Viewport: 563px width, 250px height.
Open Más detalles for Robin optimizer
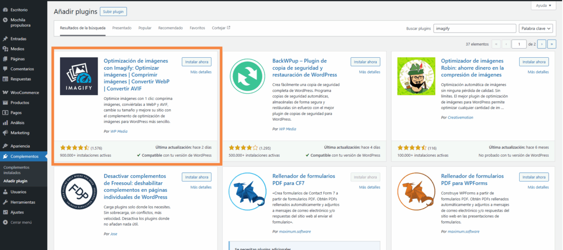click(x=538, y=72)
